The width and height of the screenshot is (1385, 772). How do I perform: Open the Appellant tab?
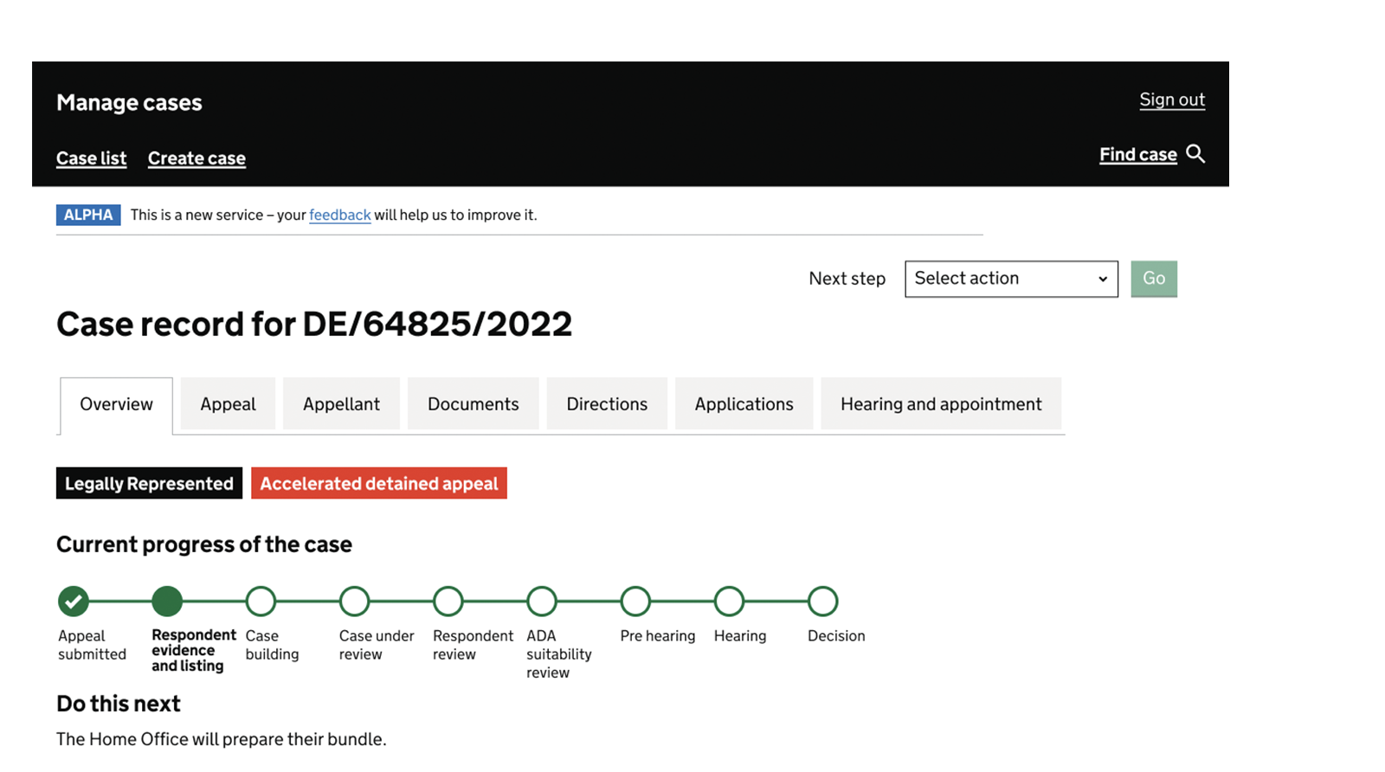coord(341,404)
